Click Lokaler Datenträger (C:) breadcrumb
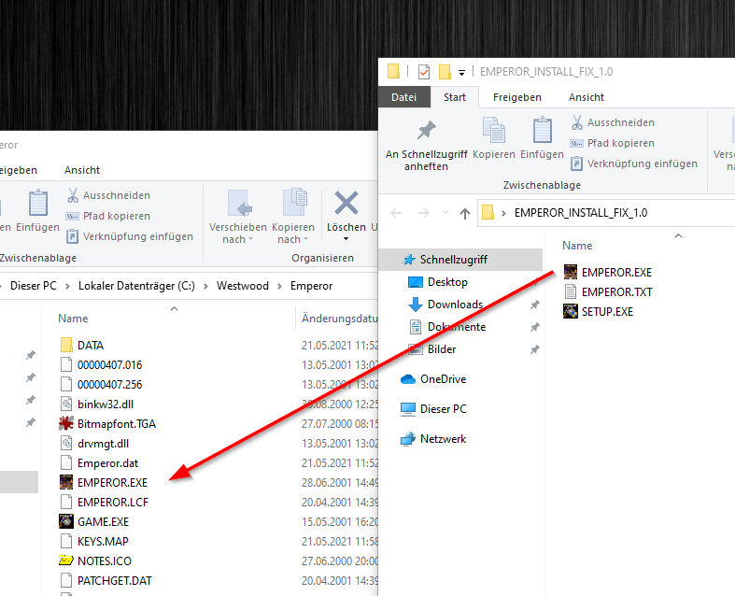This screenshot has width=735, height=596. (136, 286)
